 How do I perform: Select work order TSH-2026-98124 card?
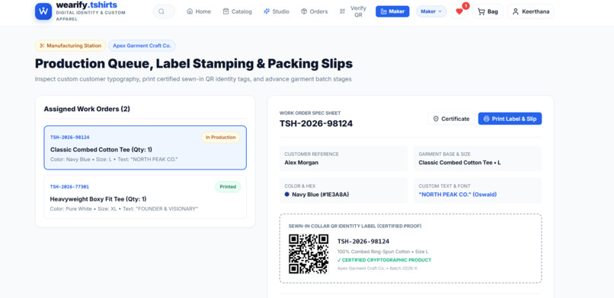pyautogui.click(x=146, y=147)
